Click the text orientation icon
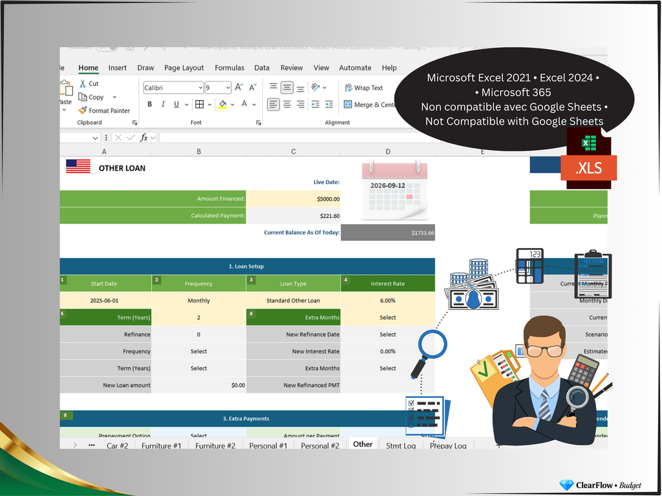 pyautogui.click(x=315, y=87)
